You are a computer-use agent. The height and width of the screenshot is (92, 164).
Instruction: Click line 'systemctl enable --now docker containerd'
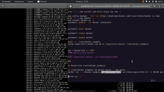pos(89,22)
